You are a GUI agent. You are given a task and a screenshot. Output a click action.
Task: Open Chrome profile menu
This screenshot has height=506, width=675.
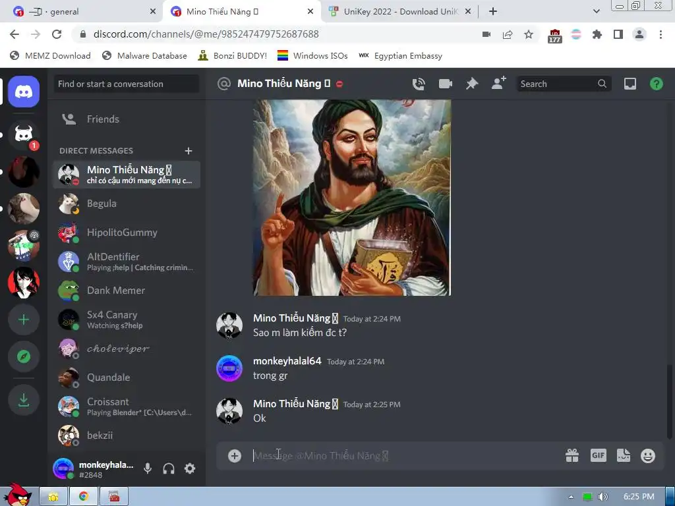639,34
